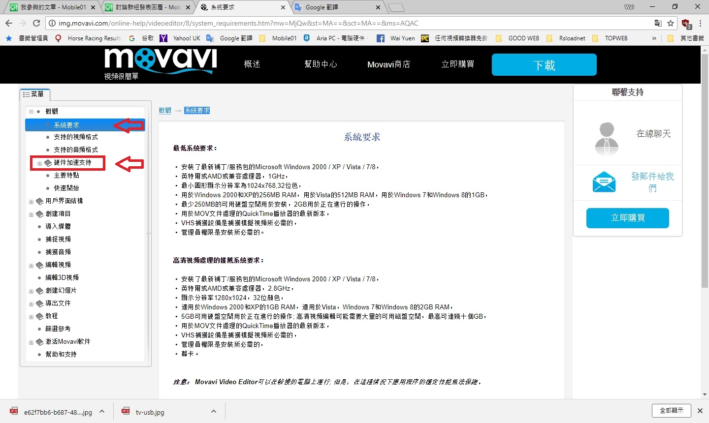This screenshot has width=709, height=423.
Task: Click the blue 下載 download button
Action: coord(544,64)
